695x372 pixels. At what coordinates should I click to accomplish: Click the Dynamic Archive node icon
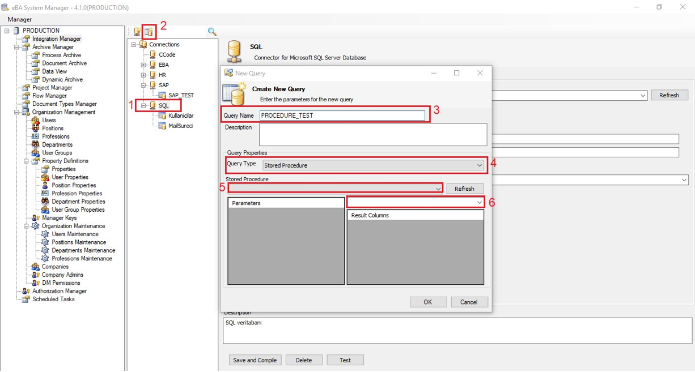click(36, 80)
